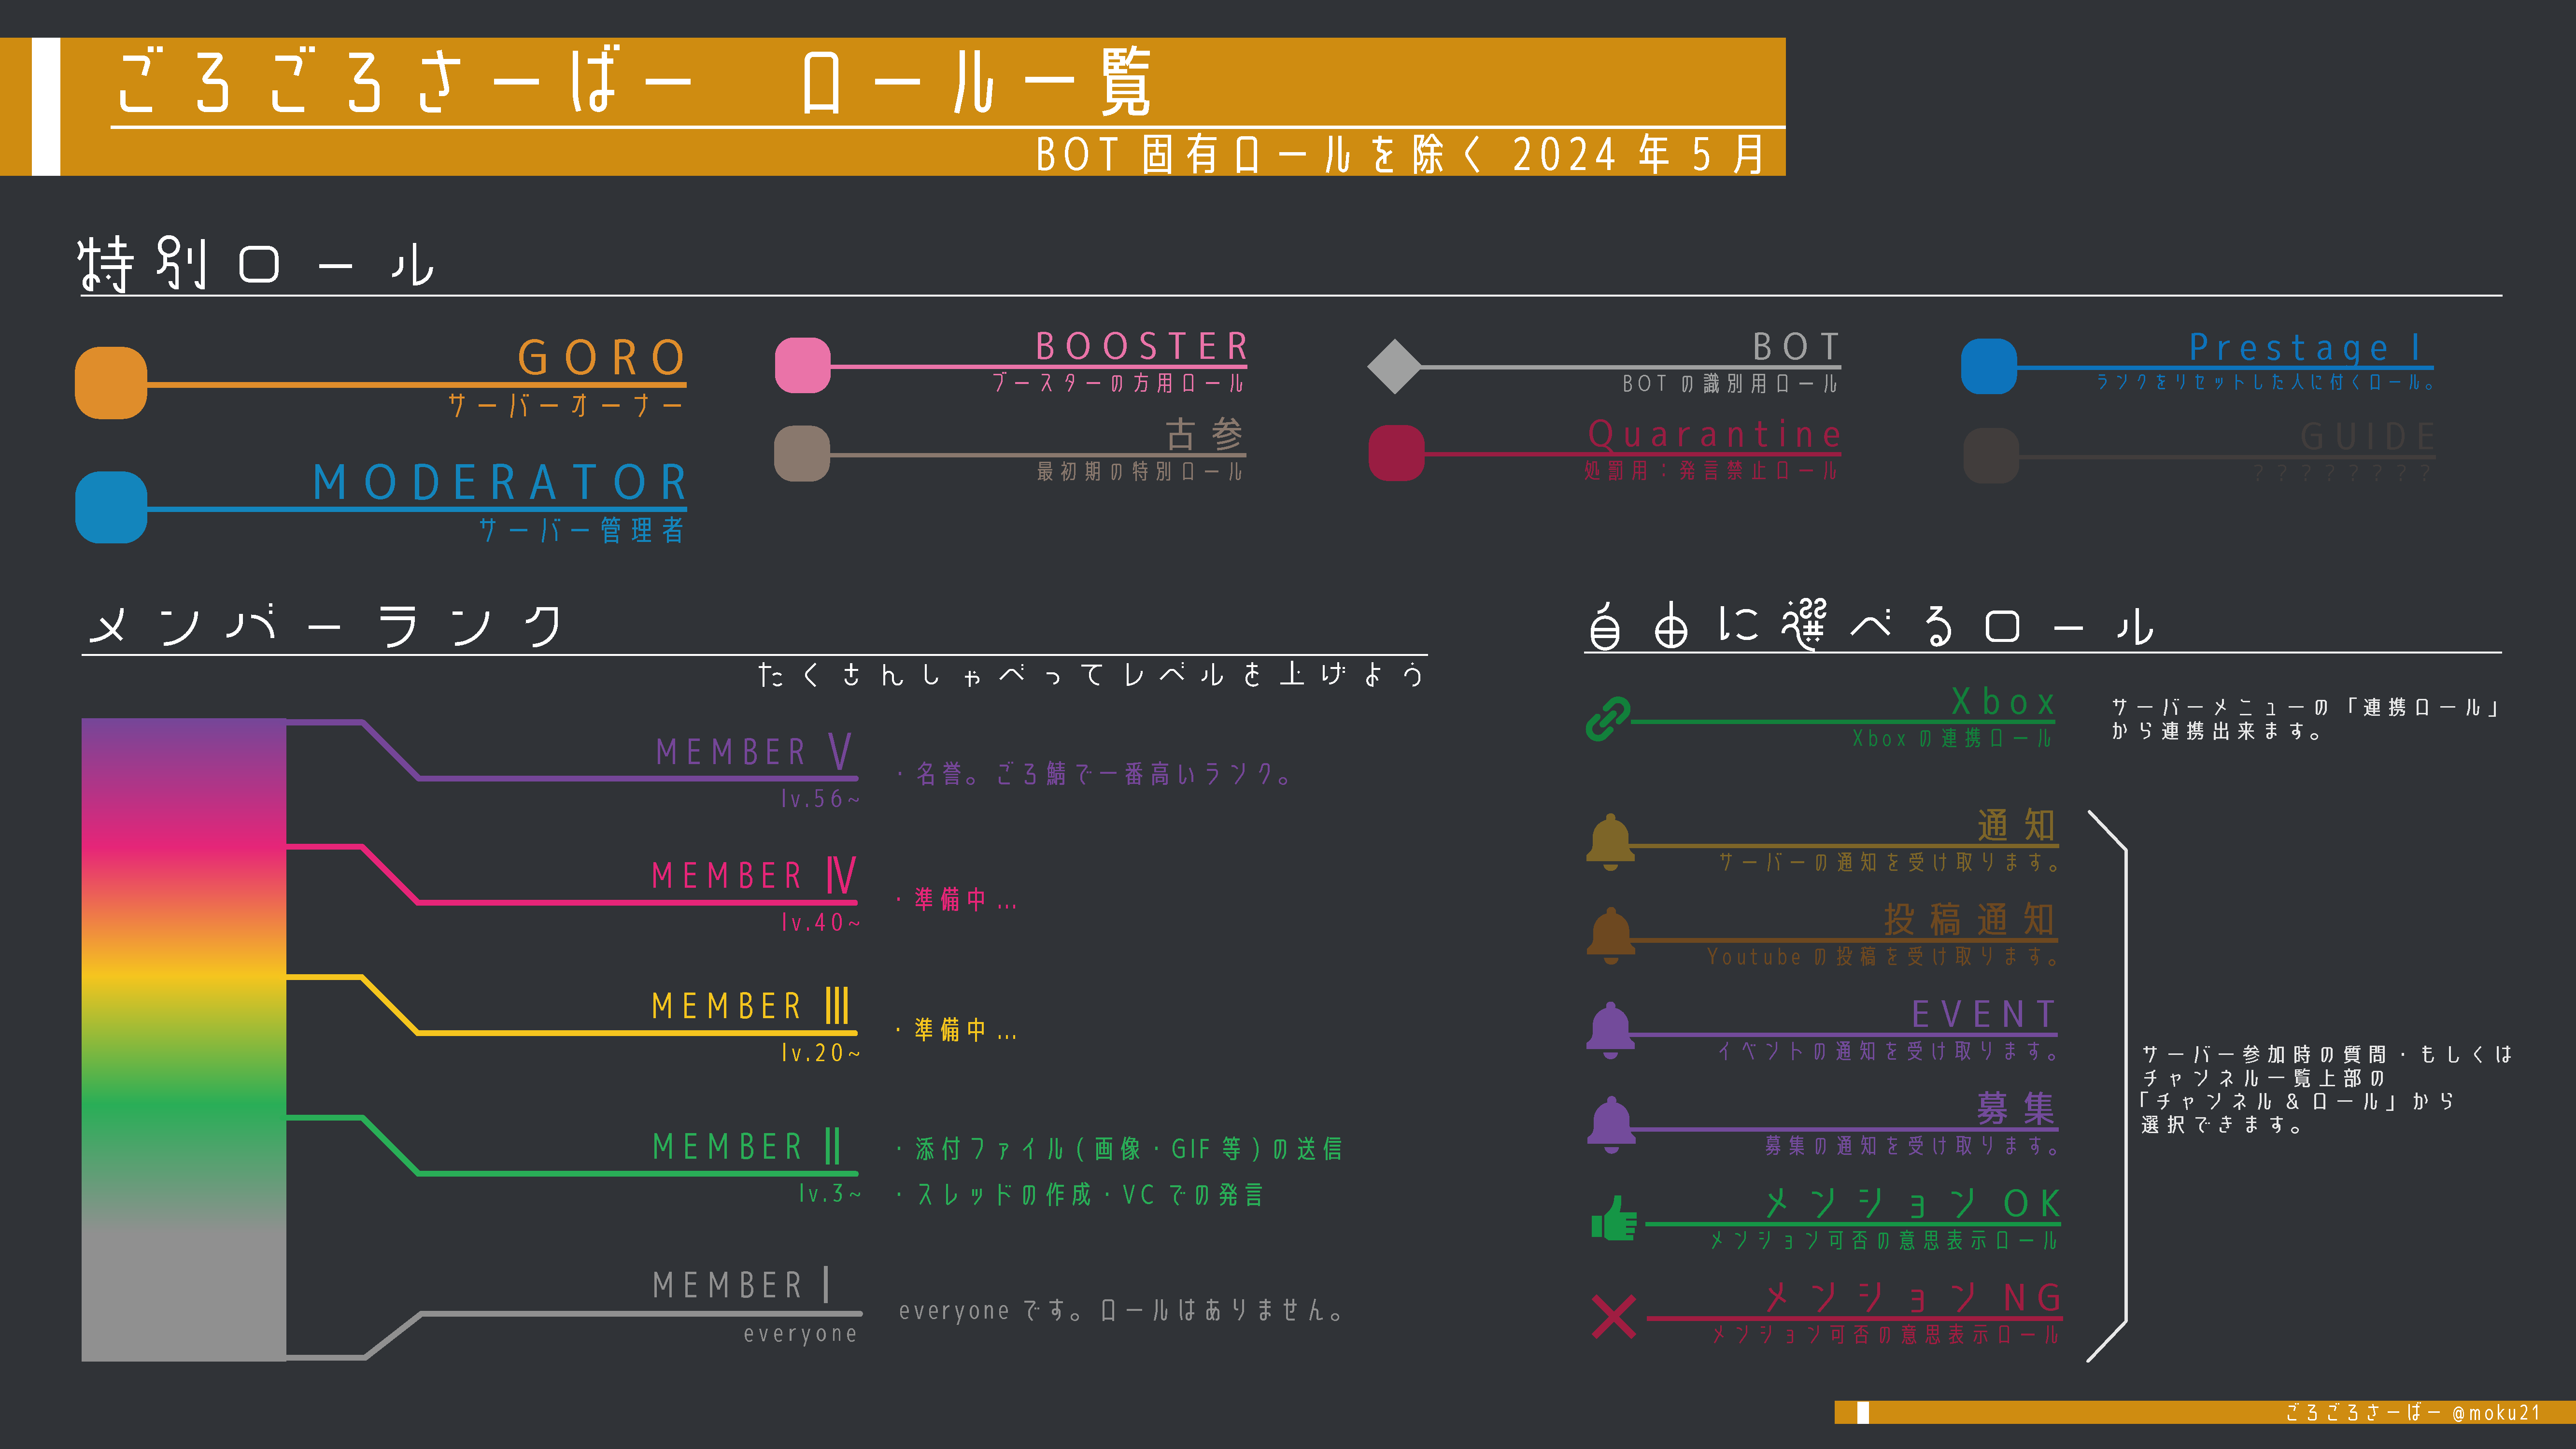The height and width of the screenshot is (1449, 2576).
Task: Click the Quarantine crimson color swatch
Action: [x=1396, y=453]
